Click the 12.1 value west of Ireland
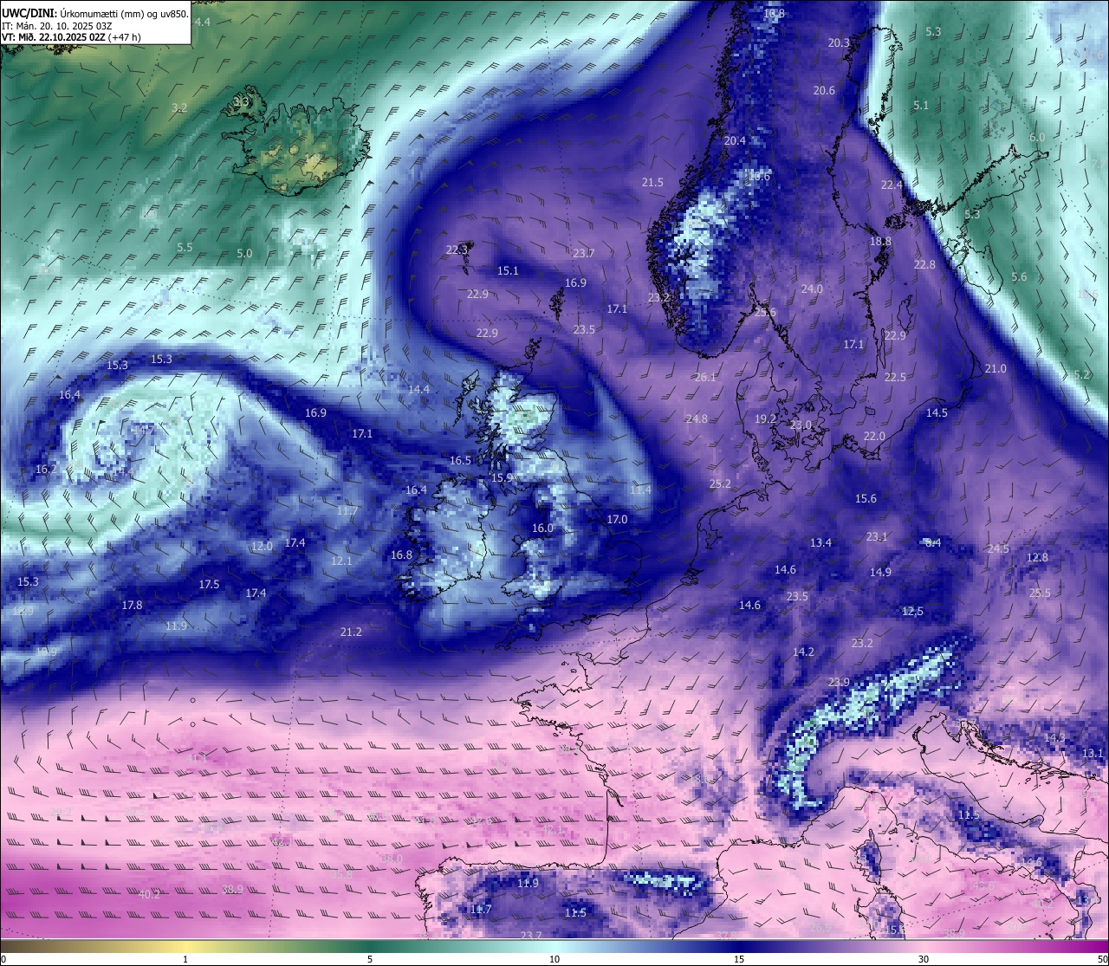 [x=341, y=561]
